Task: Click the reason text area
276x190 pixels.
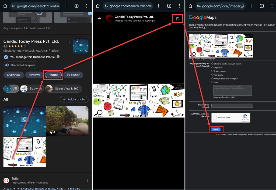Action: click(233, 90)
